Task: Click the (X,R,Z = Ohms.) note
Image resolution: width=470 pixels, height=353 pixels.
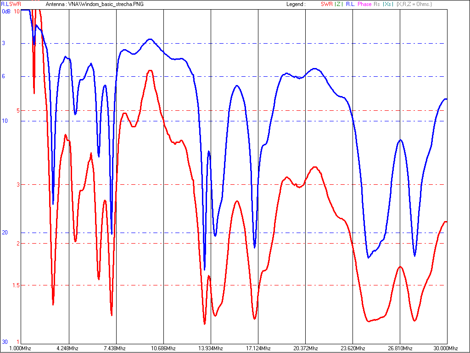Action: point(414,4)
